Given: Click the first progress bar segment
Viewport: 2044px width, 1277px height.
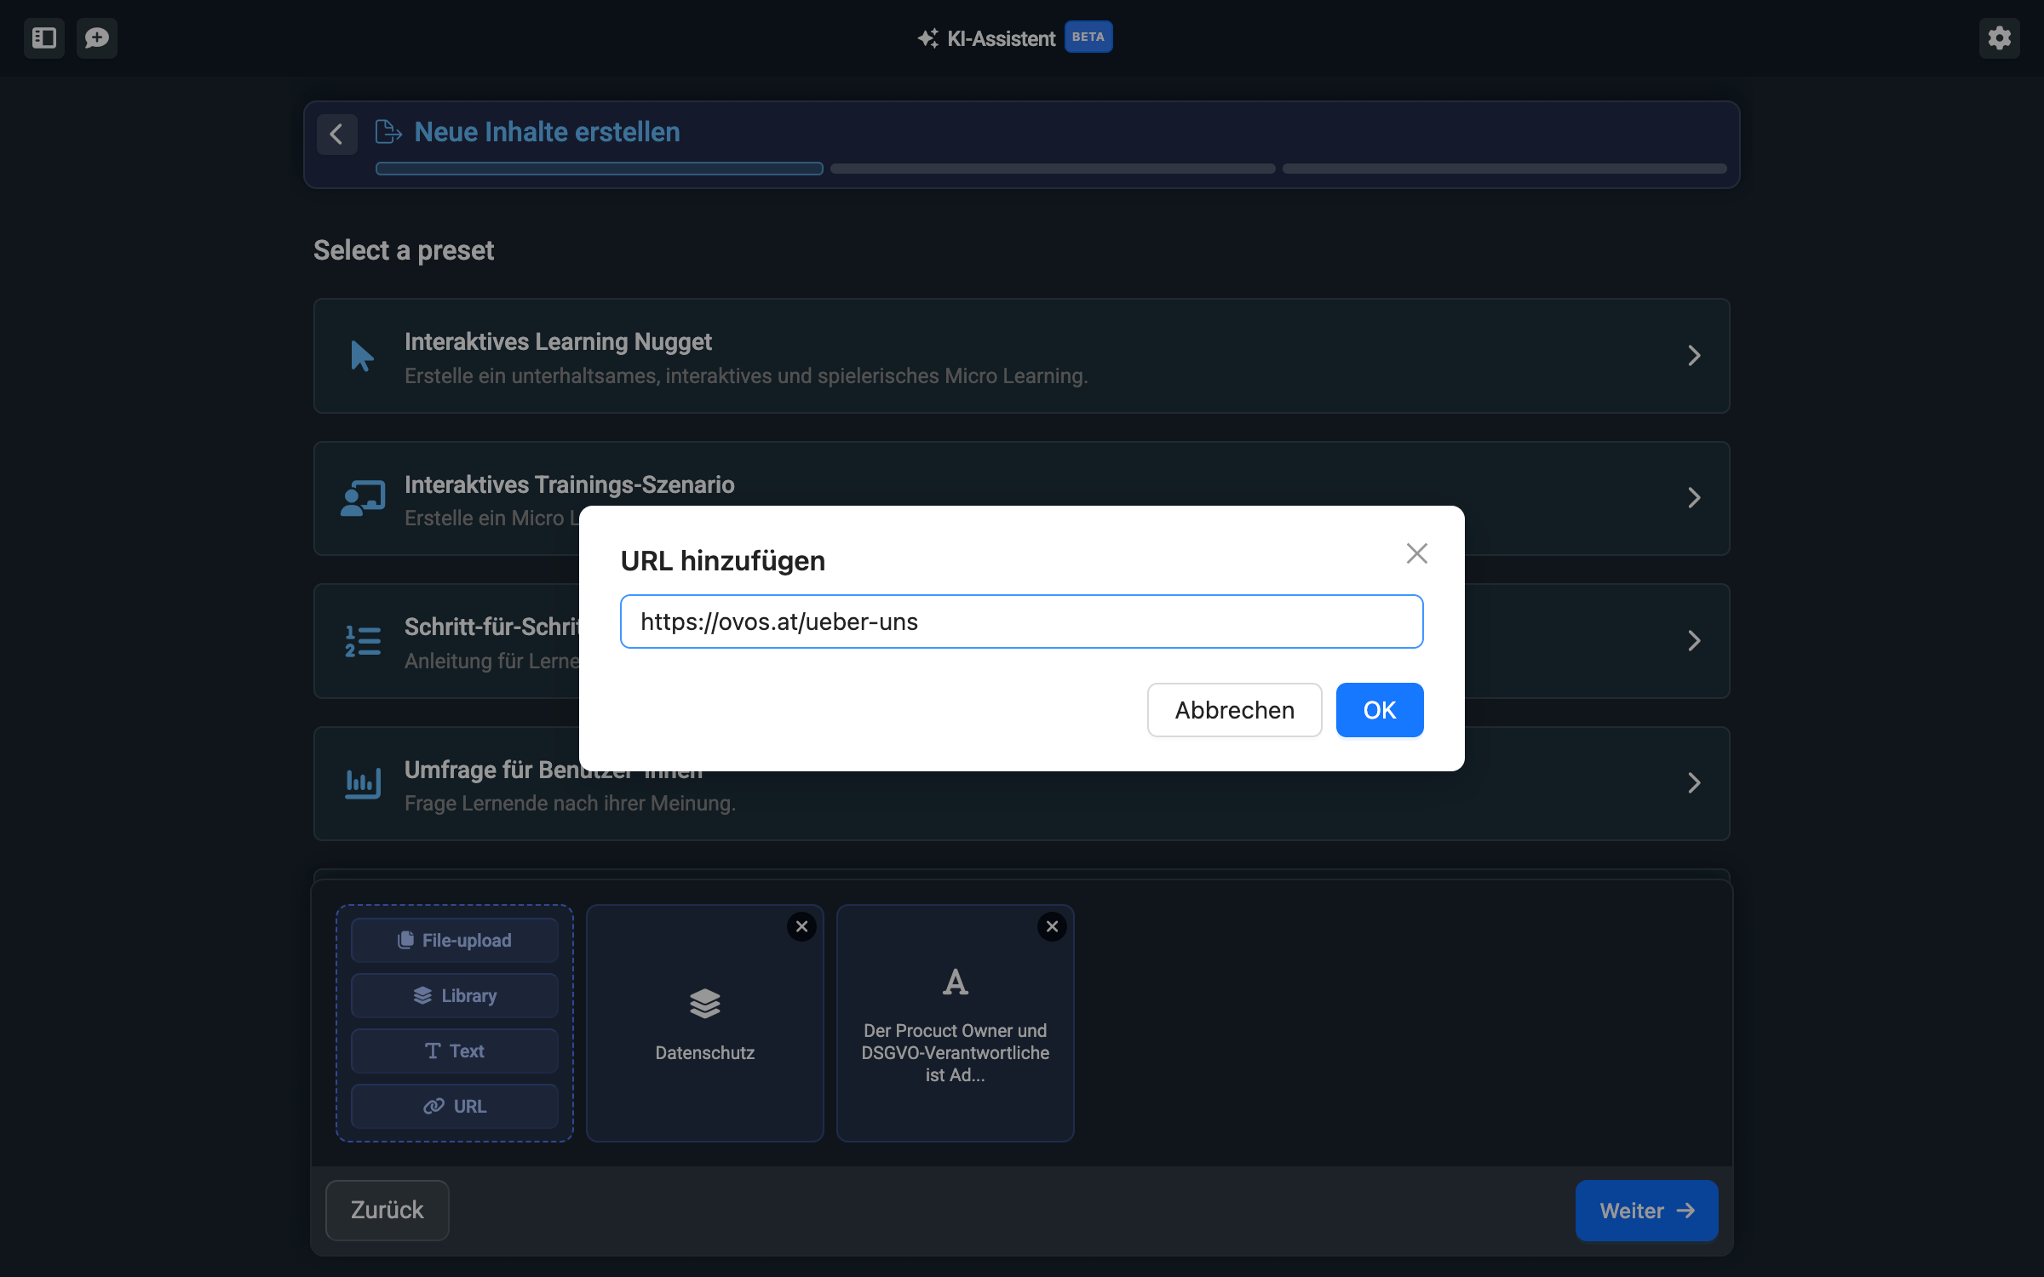Looking at the screenshot, I should pyautogui.click(x=599, y=169).
